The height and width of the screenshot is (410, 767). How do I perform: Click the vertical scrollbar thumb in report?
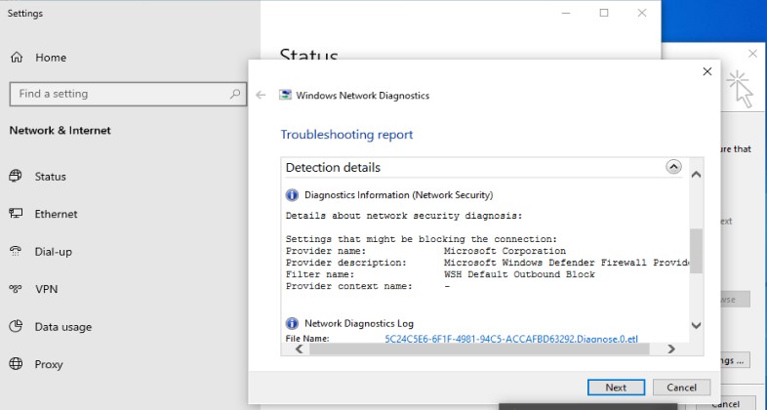click(696, 251)
